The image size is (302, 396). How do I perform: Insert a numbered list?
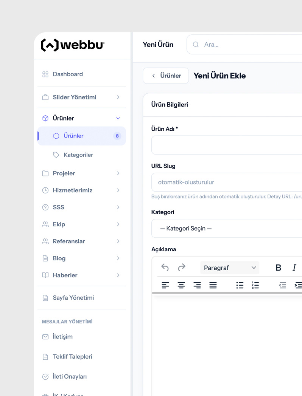click(x=255, y=285)
